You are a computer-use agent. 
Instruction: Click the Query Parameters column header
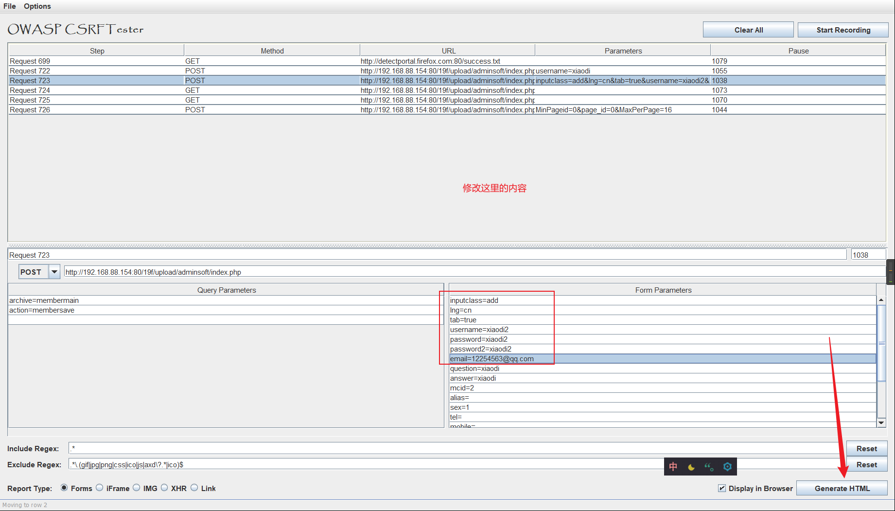226,290
